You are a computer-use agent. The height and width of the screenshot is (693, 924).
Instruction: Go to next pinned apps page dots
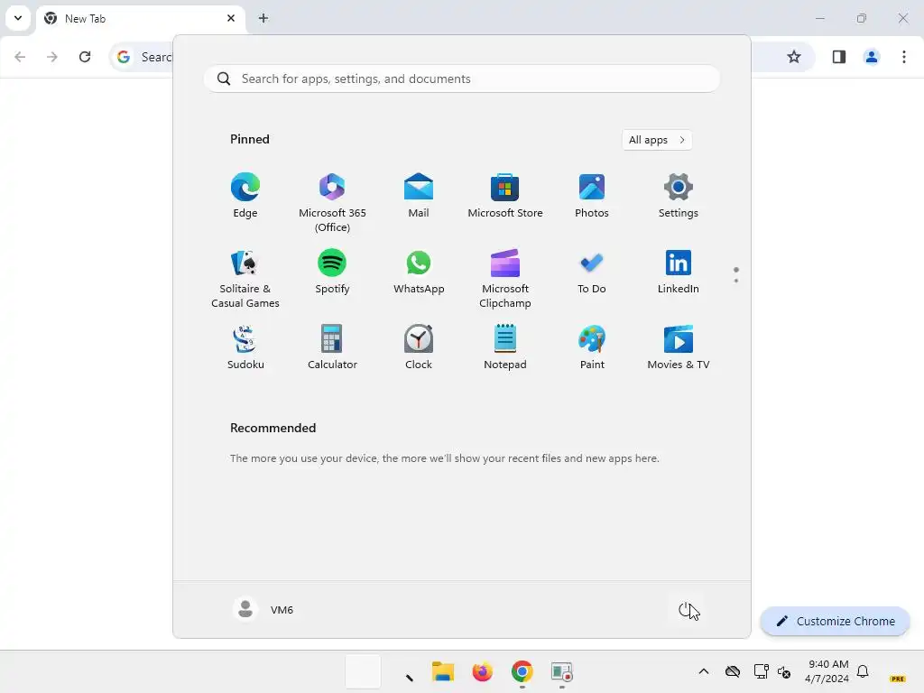point(736,275)
